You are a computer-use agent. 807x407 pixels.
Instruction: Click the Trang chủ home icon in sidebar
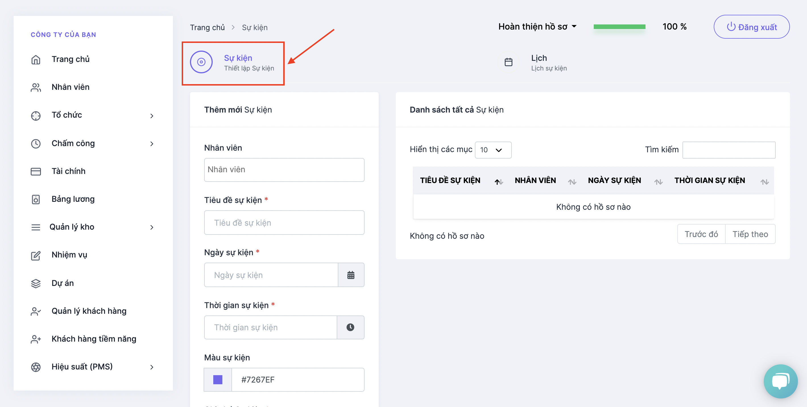36,59
